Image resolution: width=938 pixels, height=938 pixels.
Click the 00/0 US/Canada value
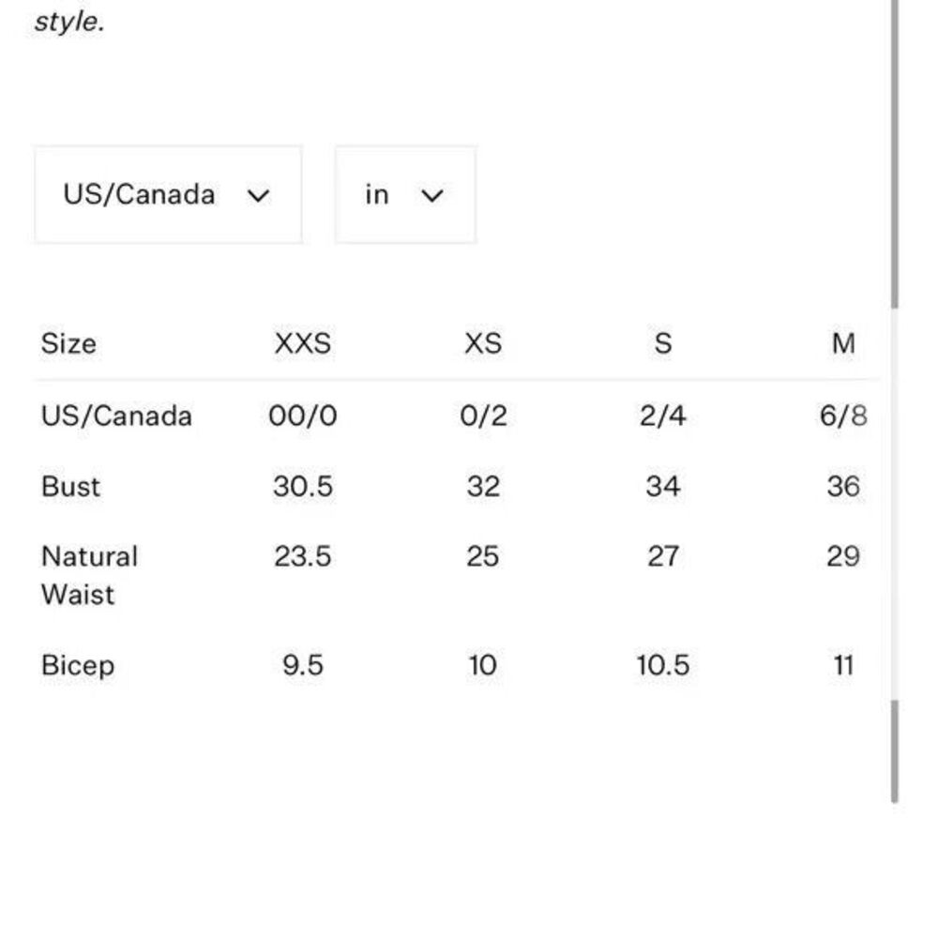[x=303, y=416]
